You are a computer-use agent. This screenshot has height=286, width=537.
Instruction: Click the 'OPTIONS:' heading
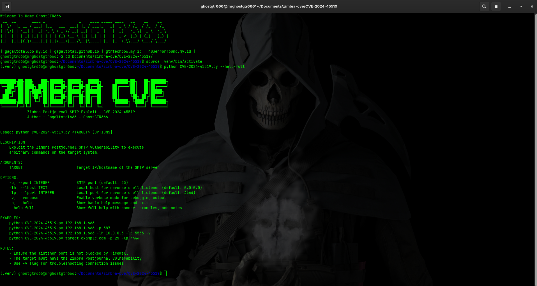click(x=9, y=178)
